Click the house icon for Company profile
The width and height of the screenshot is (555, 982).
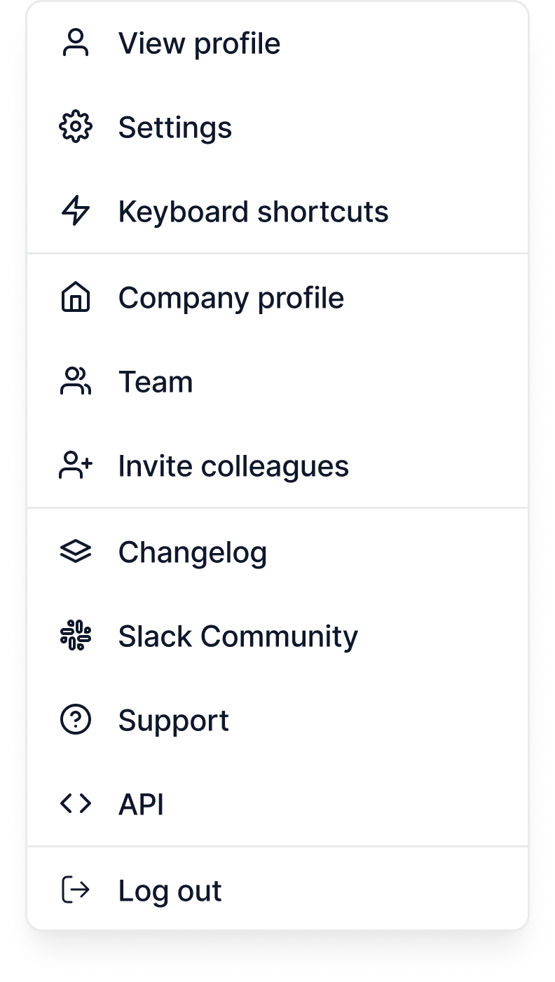coord(76,298)
